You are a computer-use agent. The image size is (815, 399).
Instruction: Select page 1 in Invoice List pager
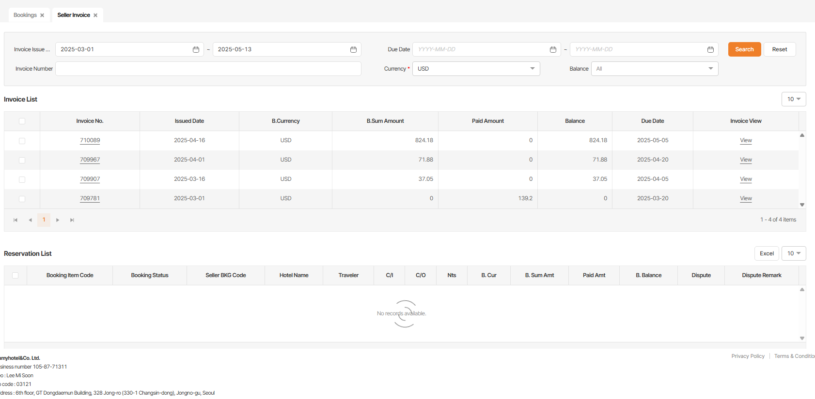click(x=44, y=220)
